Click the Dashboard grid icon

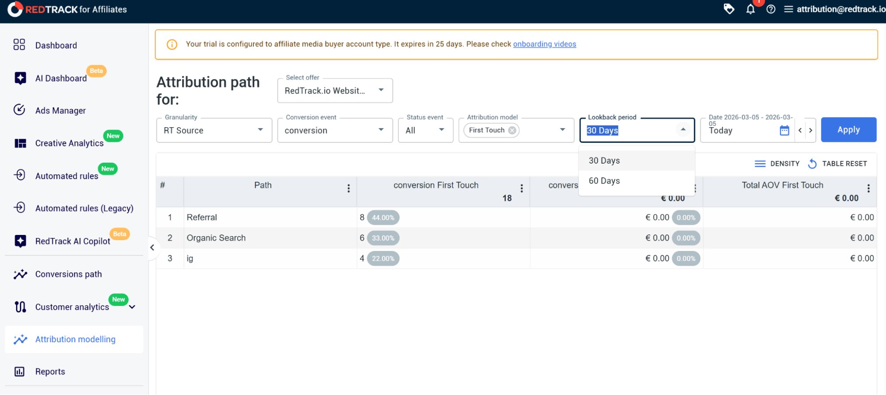pos(19,44)
